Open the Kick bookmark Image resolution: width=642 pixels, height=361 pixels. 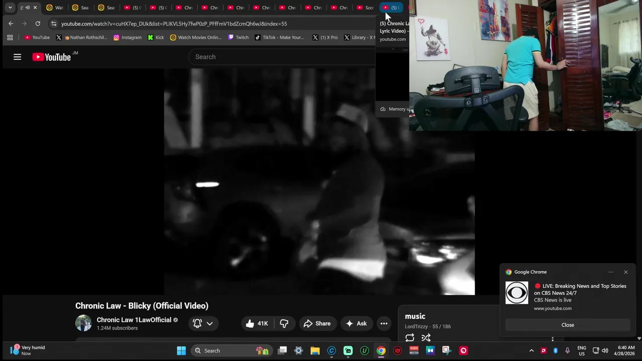(155, 37)
